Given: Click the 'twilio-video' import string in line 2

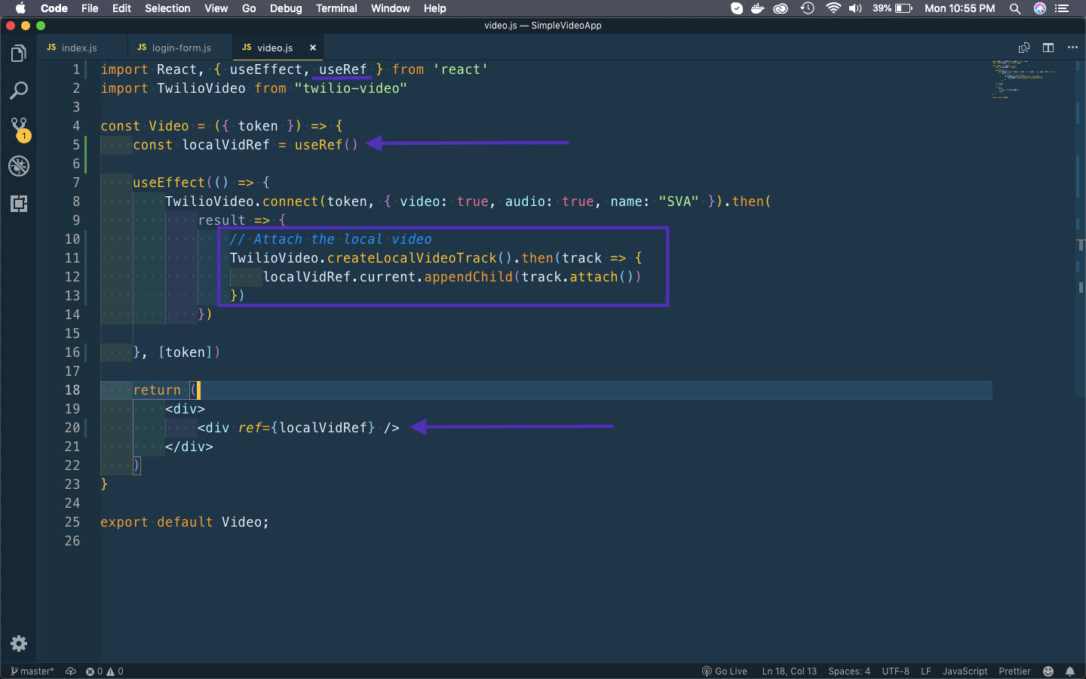Looking at the screenshot, I should (351, 88).
